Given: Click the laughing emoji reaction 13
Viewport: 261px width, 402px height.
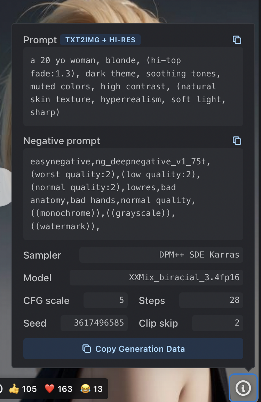Looking at the screenshot, I should pos(92,389).
